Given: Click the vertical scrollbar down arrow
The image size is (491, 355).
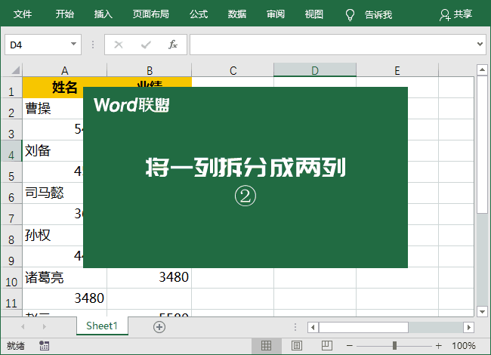Looking at the screenshot, I should pos(482,311).
